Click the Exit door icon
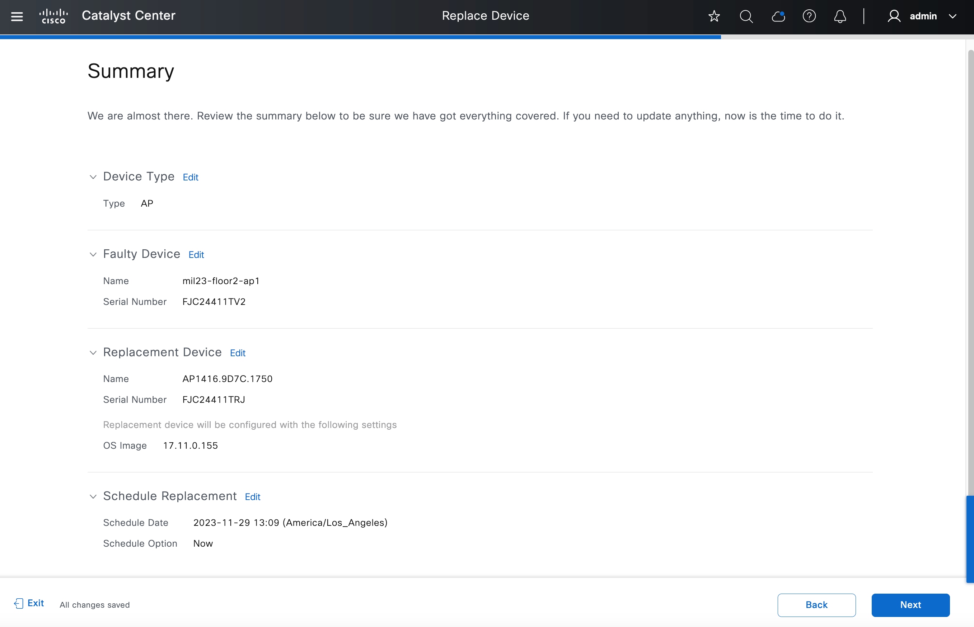 18,603
